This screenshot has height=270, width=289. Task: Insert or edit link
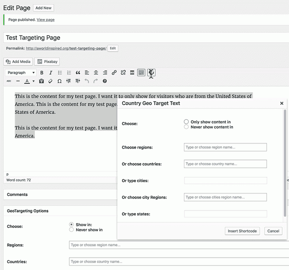click(114, 72)
